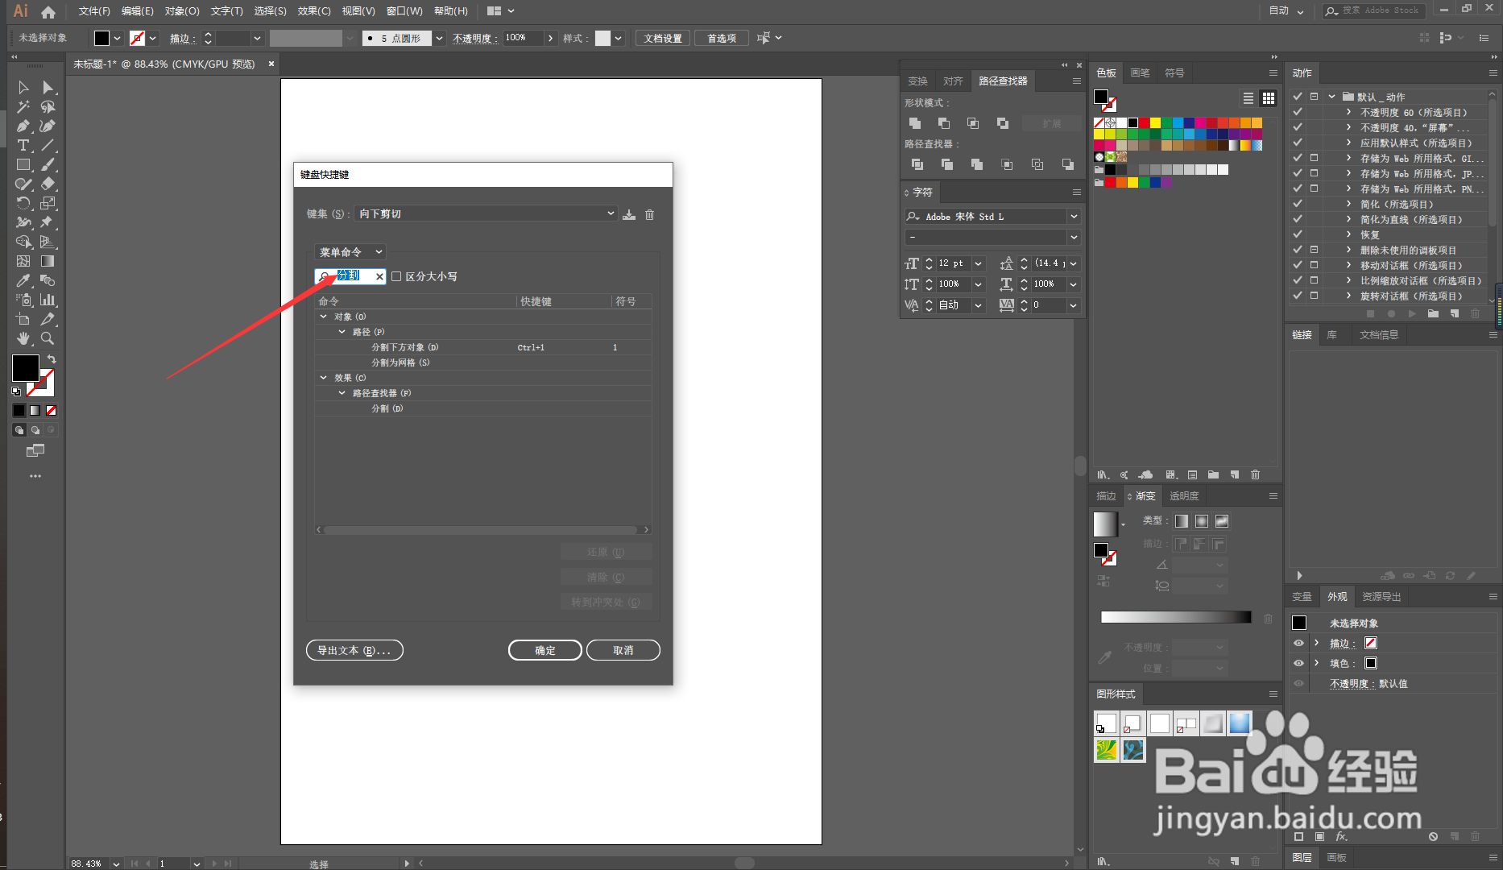Viewport: 1503px width, 870px height.
Task: Choose the Column Graph tool
Action: 48,300
